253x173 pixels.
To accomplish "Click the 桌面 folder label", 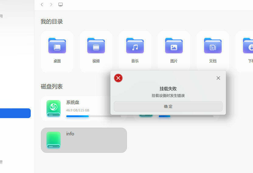I will coord(57,61).
